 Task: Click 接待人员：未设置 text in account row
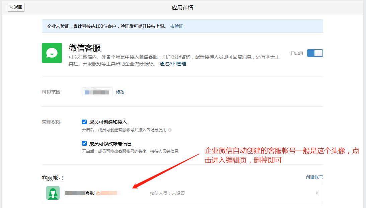click(x=167, y=193)
